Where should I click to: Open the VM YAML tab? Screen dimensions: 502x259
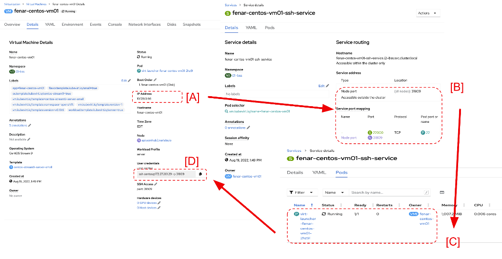tap(50, 25)
